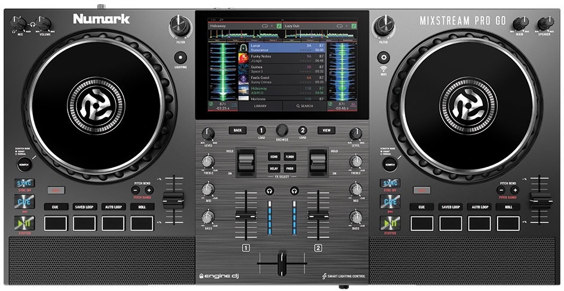Toggle the left FX HOLD/ON paddle switch
Viewport: 564px width, 291px height.
pos(246,162)
